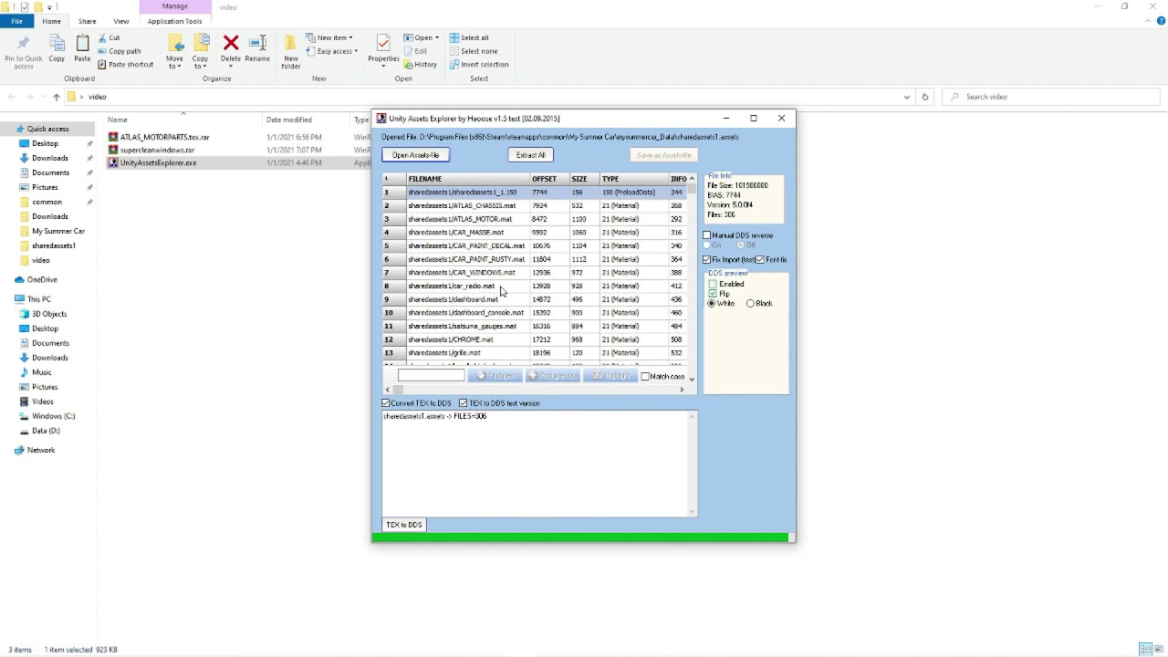Click the Copy ribbon icon
Viewport: 1168px width, 657px height.
(x=57, y=44)
